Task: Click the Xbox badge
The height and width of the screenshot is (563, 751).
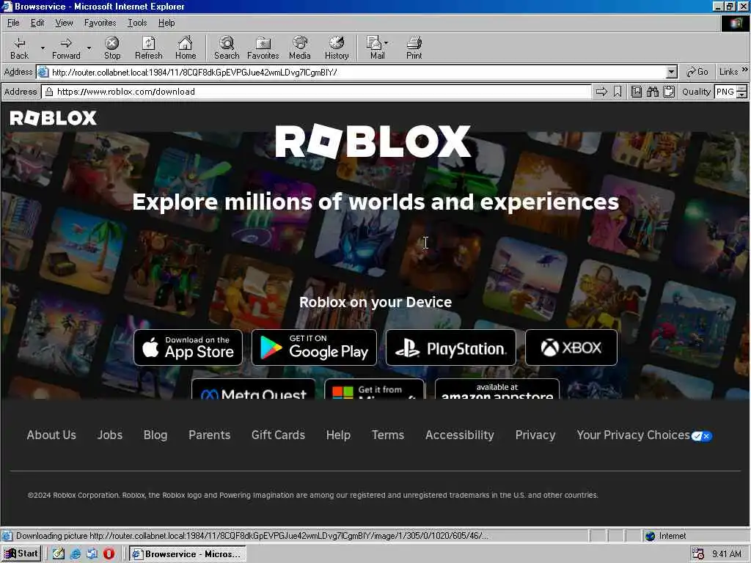Action: [x=571, y=347]
